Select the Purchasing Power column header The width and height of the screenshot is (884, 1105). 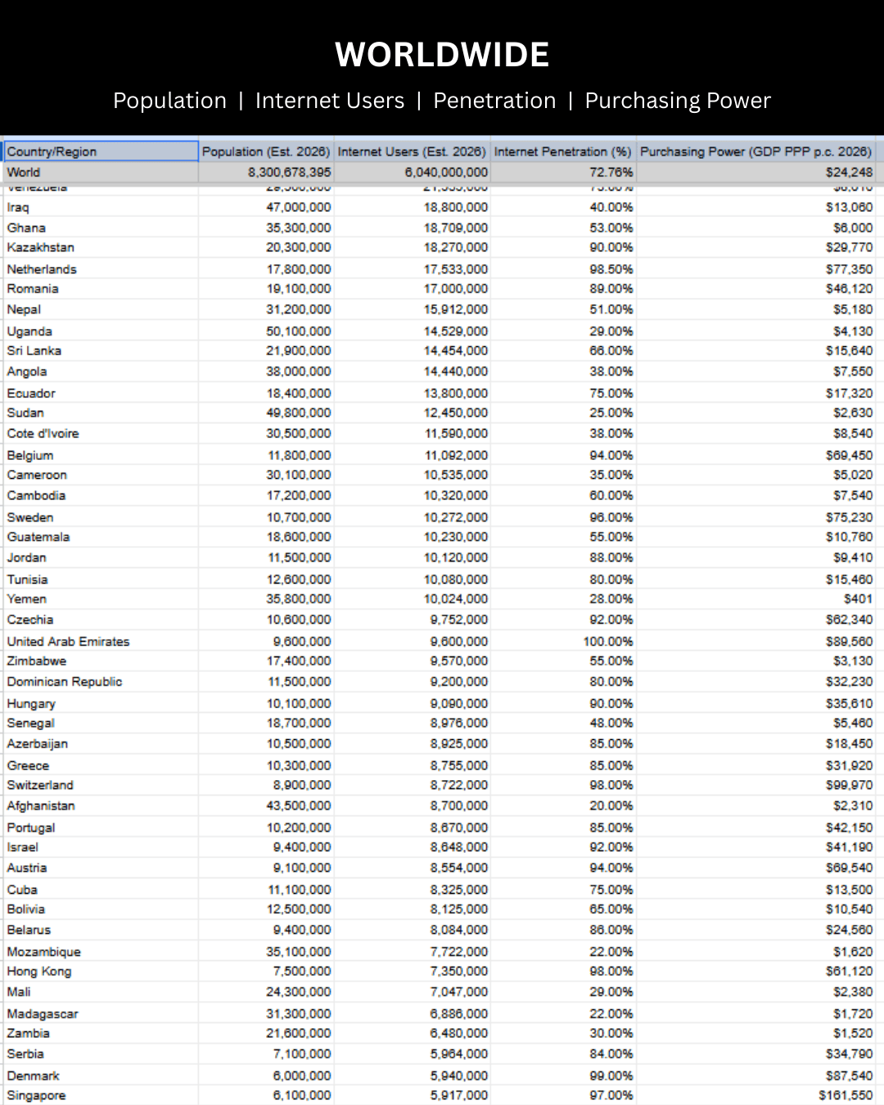(755, 151)
